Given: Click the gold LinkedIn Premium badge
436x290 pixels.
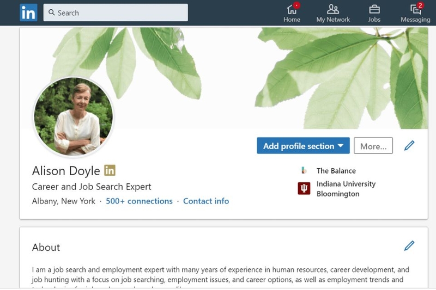Looking at the screenshot, I should coord(110,170).
